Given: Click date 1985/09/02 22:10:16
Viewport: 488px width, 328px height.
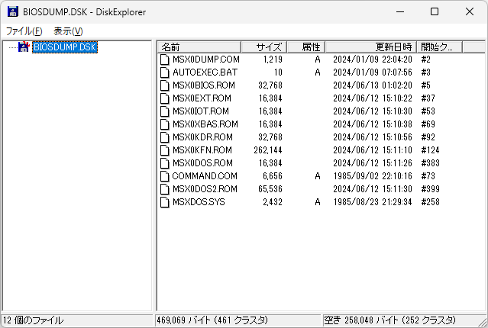Looking at the screenshot, I should click(373, 176).
